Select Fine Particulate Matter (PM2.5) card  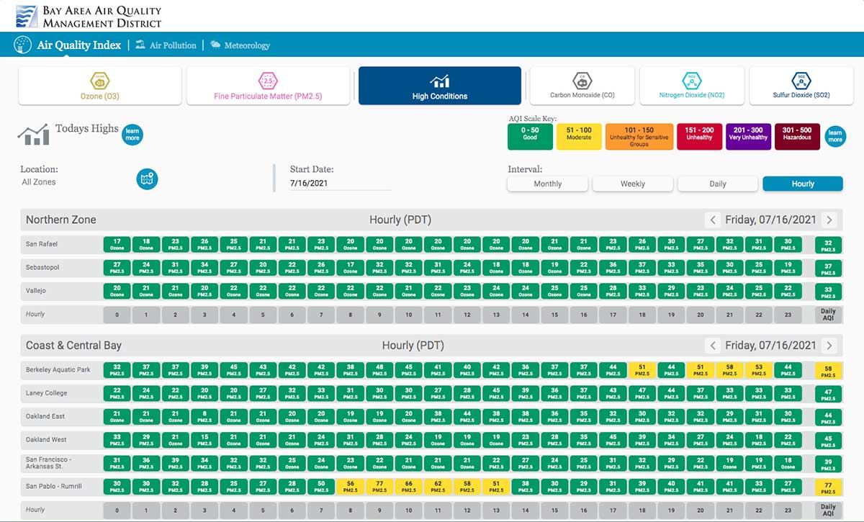point(268,86)
